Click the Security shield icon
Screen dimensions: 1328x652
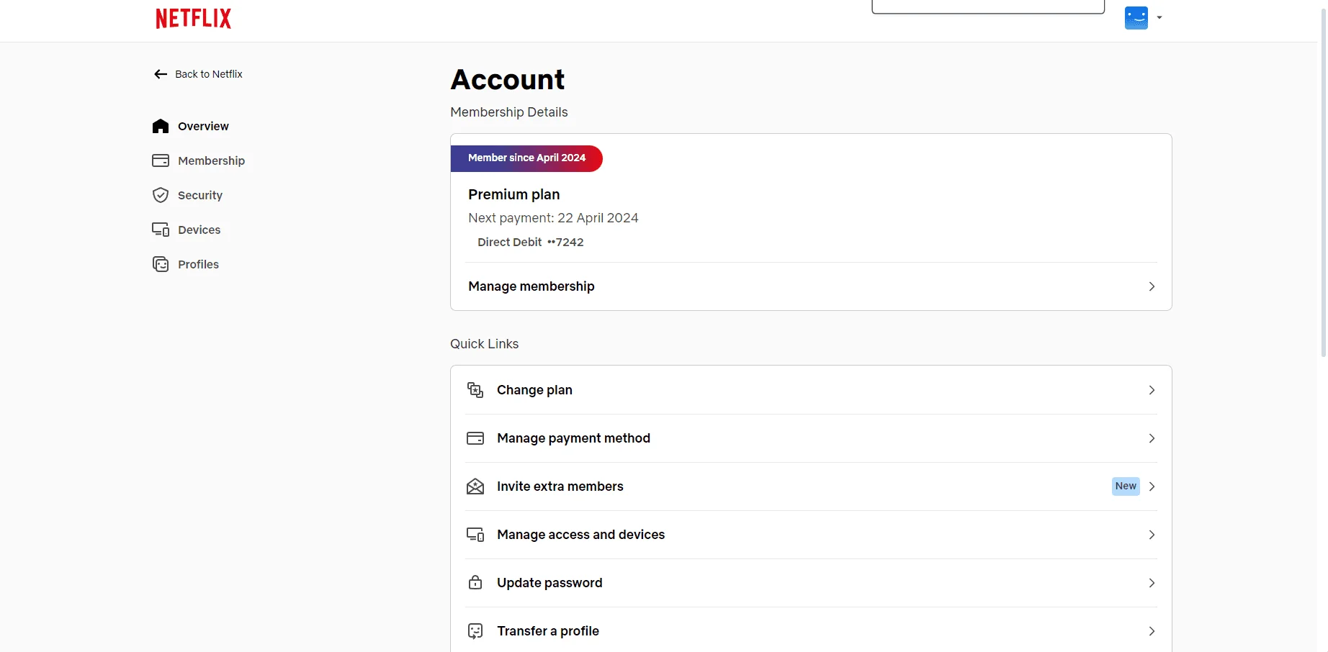[161, 195]
